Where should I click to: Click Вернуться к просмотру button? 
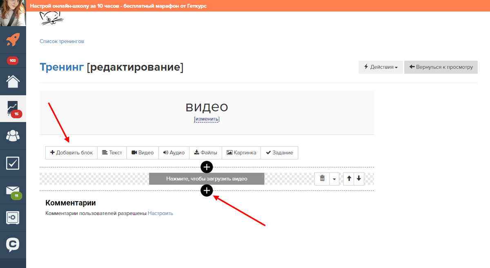tap(441, 67)
